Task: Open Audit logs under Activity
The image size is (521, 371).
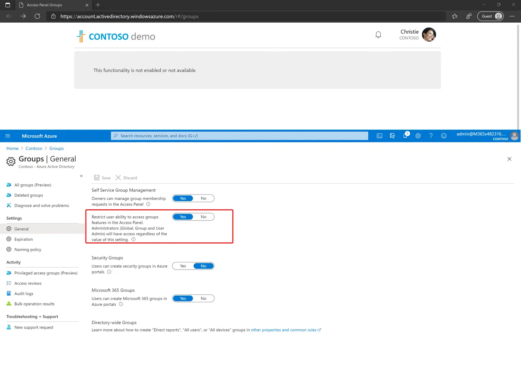Action: click(x=24, y=294)
